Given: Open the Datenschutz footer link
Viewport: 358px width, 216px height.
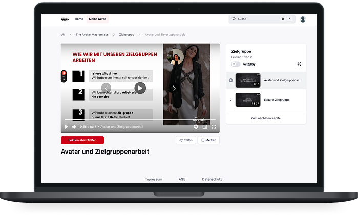Looking at the screenshot, I should tap(212, 179).
